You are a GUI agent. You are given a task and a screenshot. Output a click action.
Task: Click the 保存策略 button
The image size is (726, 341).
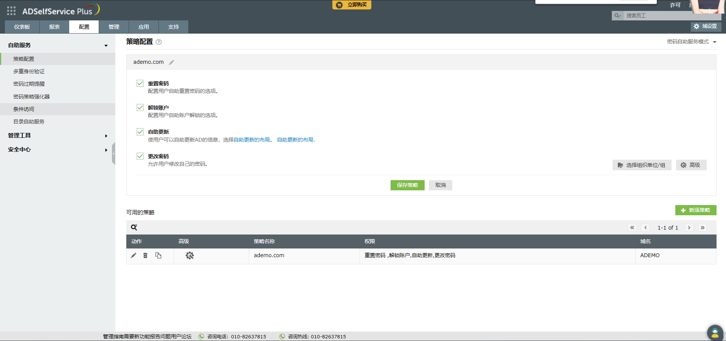coord(407,185)
